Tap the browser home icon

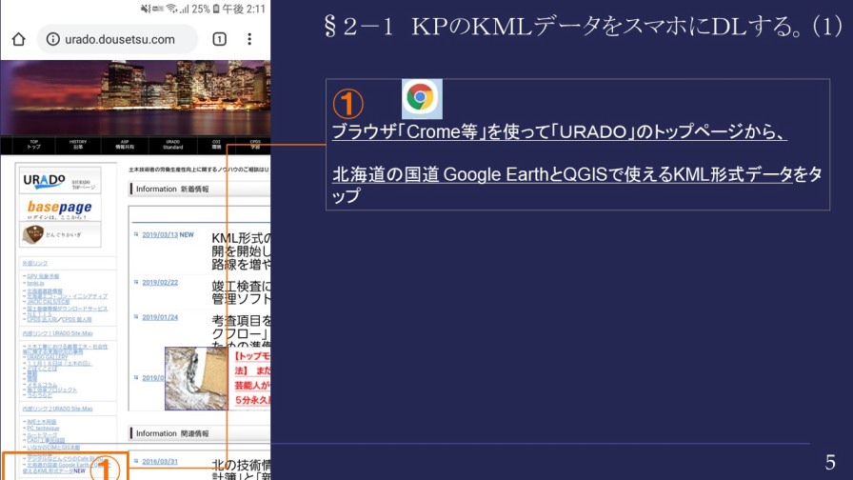coord(18,39)
